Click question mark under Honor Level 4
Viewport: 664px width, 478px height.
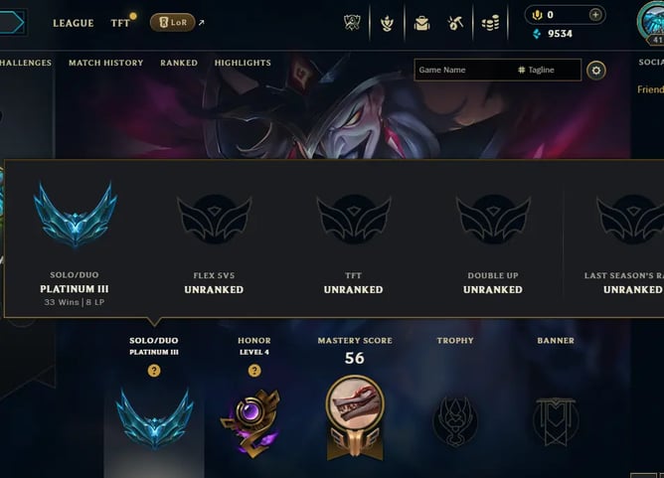tap(254, 371)
